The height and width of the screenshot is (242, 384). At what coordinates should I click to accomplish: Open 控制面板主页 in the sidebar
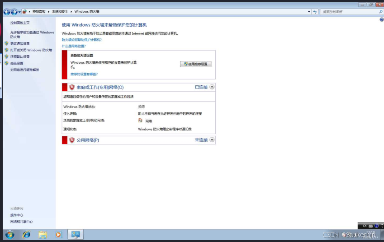(x=20, y=23)
